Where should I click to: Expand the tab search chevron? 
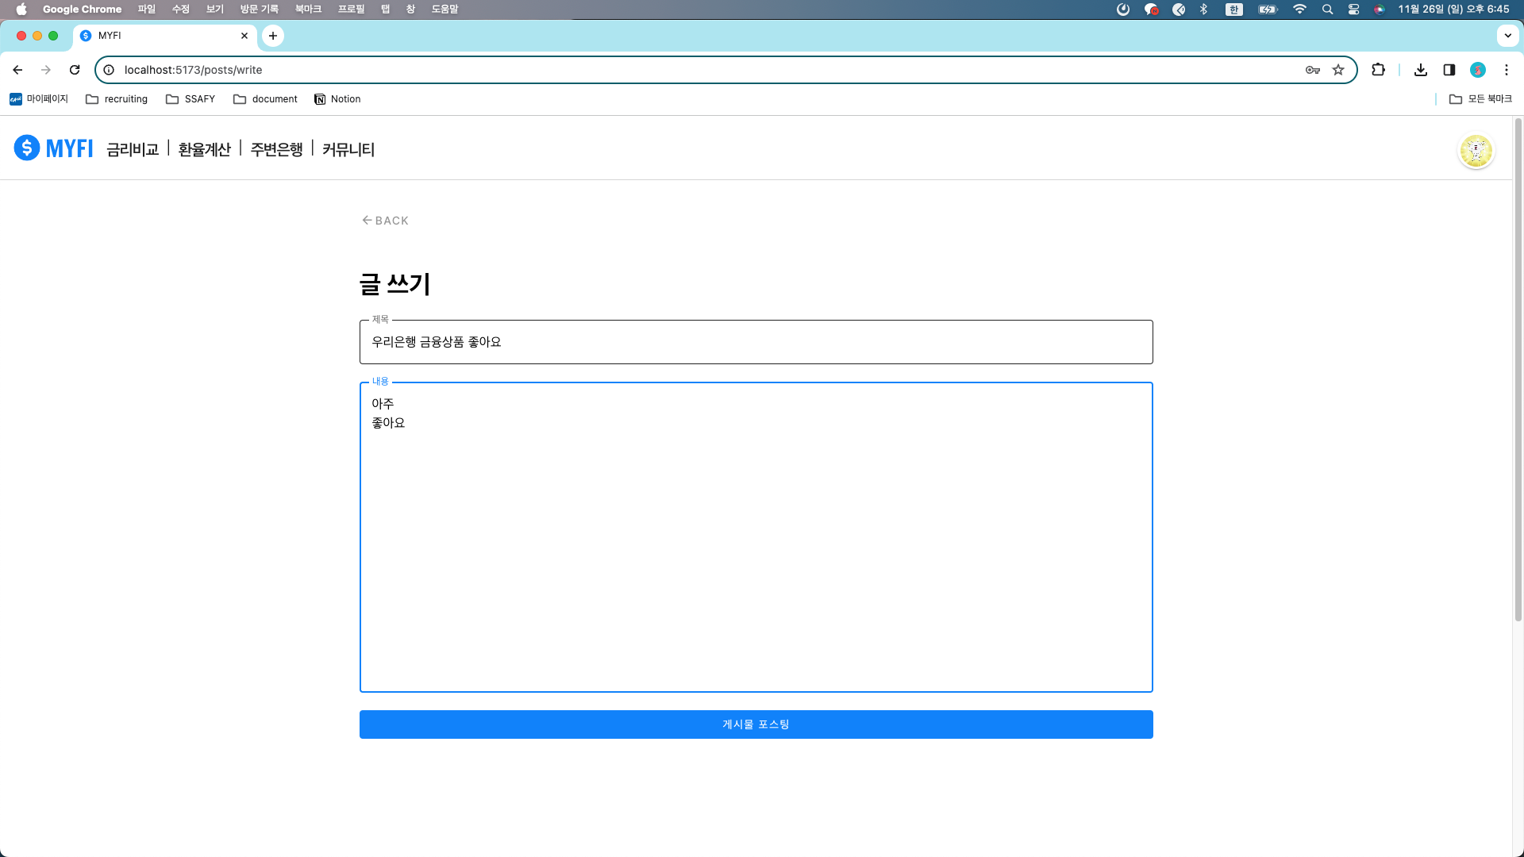point(1507,36)
